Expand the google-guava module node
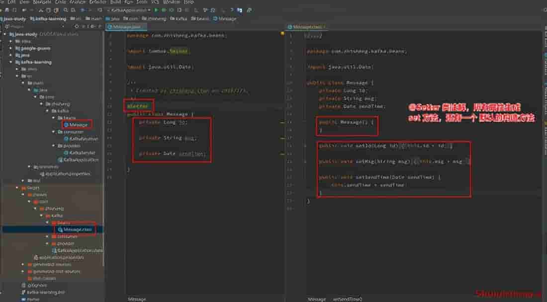 click(11, 48)
